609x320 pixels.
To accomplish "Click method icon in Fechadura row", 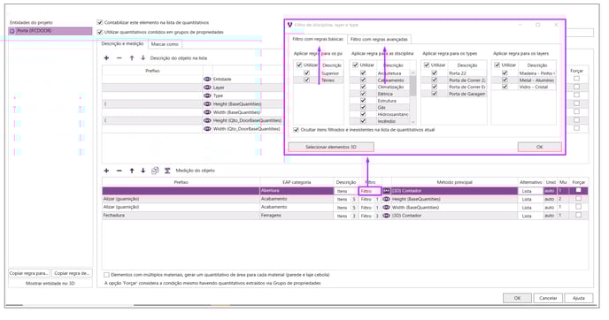I will pos(387,216).
